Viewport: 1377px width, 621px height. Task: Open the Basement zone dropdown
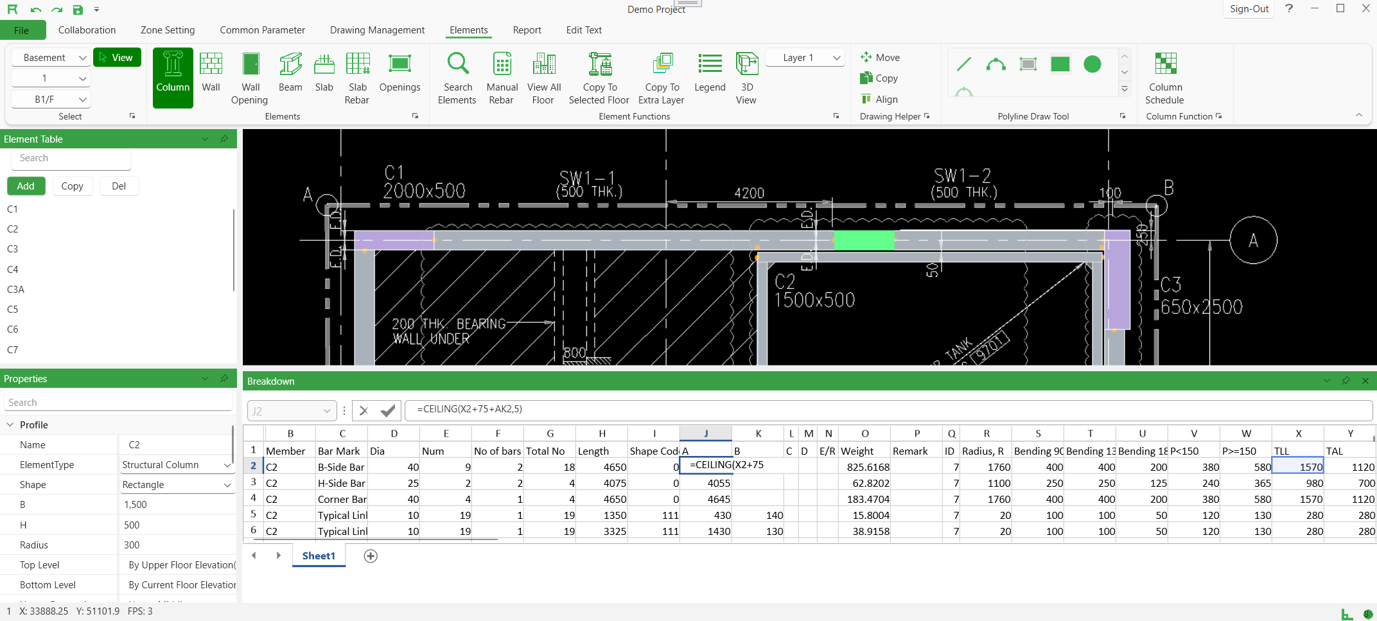pyautogui.click(x=51, y=58)
